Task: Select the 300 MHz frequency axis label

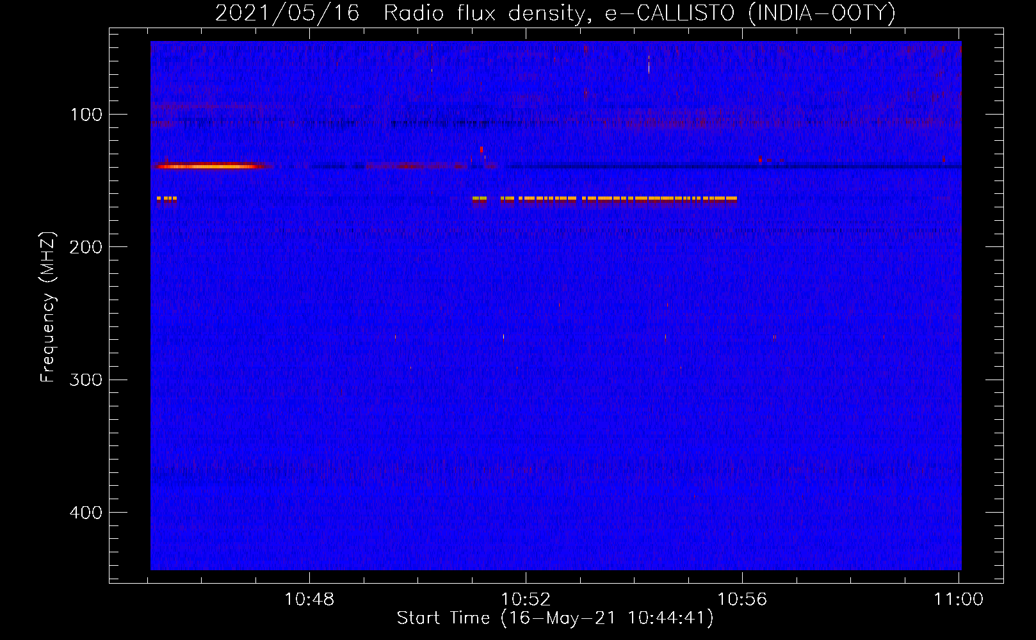Action: click(x=86, y=380)
